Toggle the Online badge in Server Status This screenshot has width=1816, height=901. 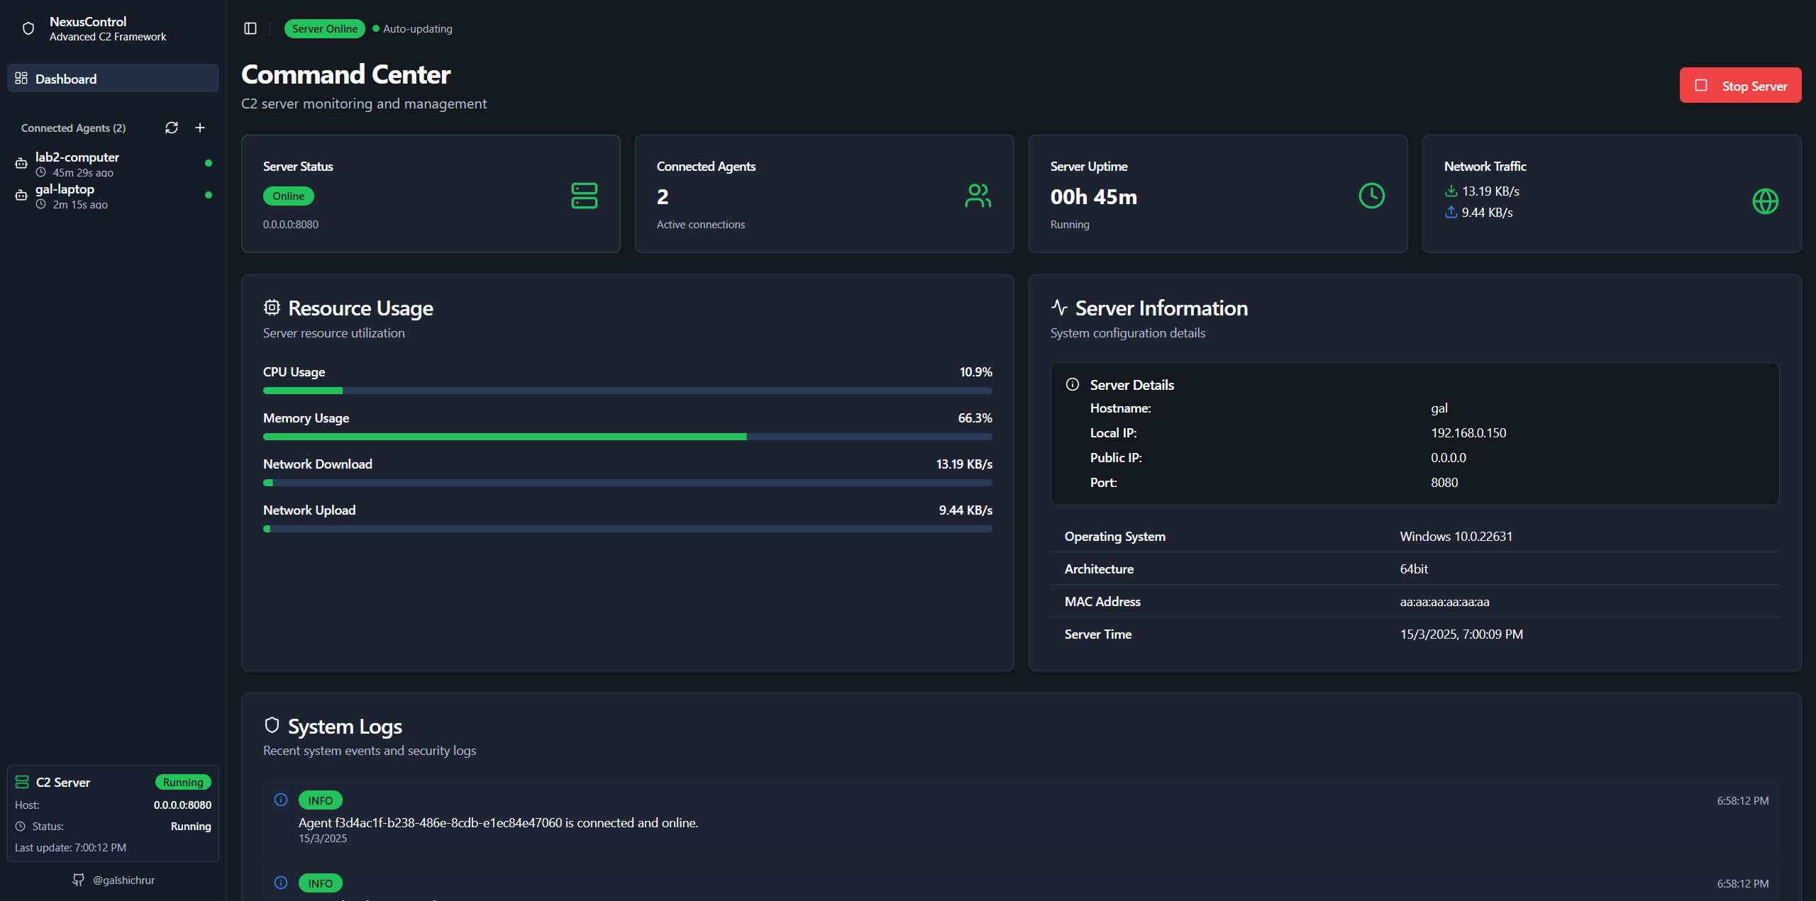(288, 196)
